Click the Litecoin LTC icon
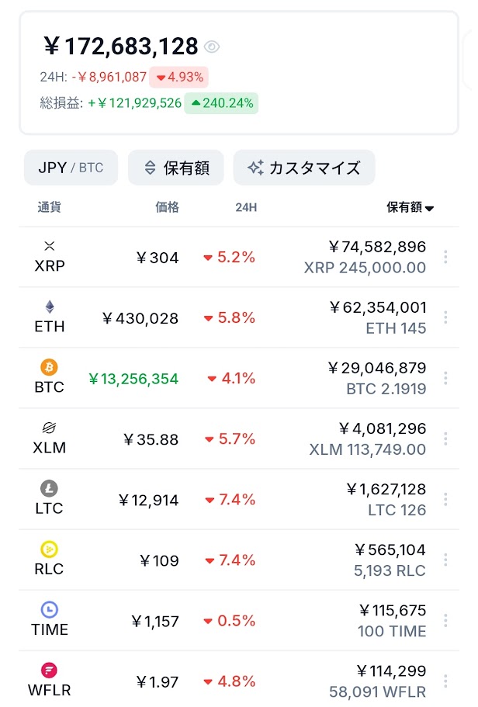The image size is (478, 707). [50, 489]
